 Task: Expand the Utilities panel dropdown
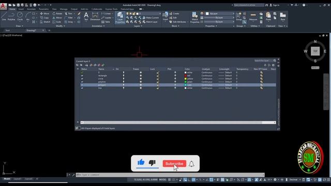255,26
